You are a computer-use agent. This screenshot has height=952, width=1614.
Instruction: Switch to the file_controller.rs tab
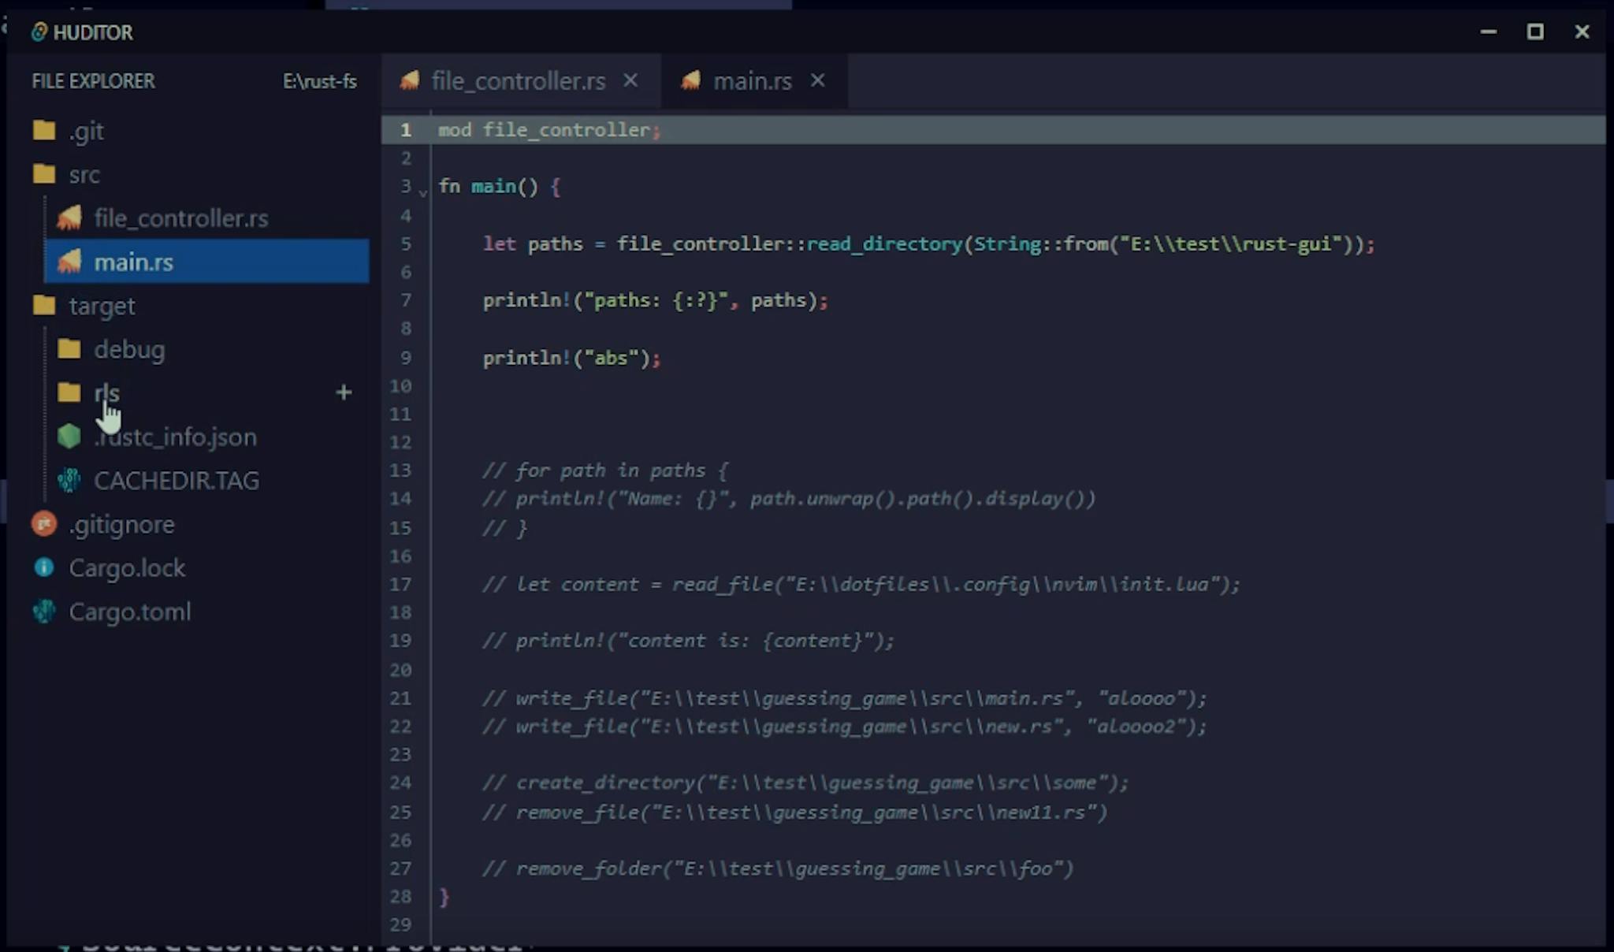[518, 81]
